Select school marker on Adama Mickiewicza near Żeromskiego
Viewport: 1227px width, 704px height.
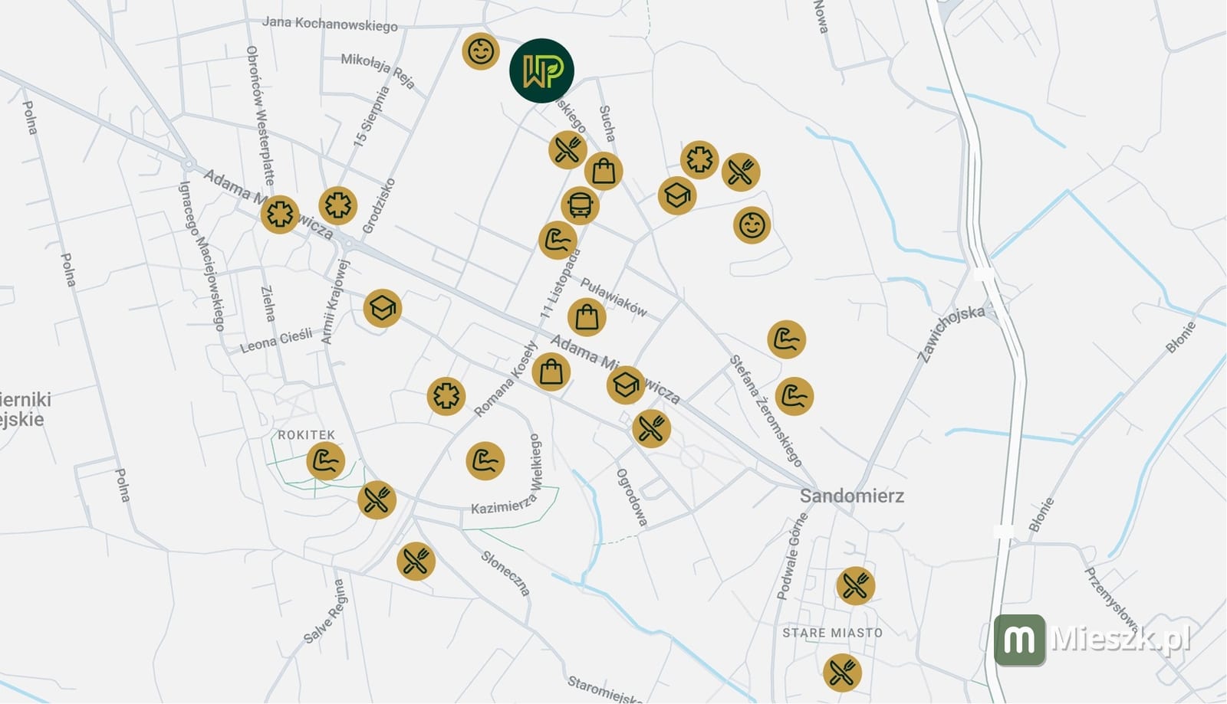coord(626,385)
